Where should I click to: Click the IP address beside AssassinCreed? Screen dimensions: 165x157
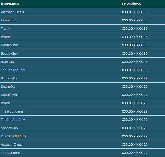pyautogui.click(x=135, y=144)
